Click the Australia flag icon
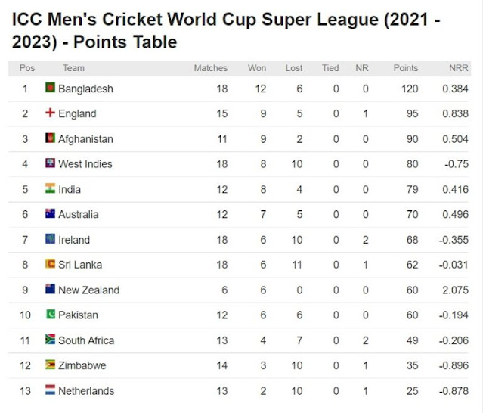The image size is (483, 413). point(50,213)
